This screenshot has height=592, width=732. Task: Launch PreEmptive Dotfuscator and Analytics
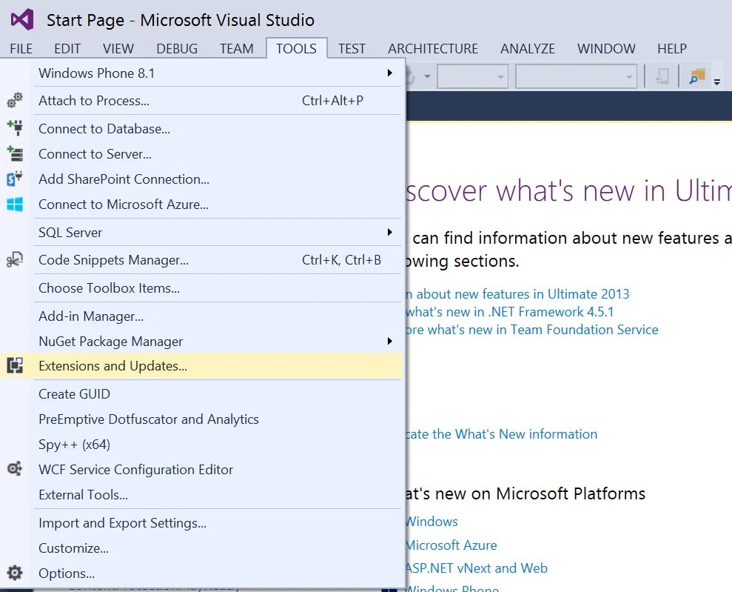tap(201, 419)
